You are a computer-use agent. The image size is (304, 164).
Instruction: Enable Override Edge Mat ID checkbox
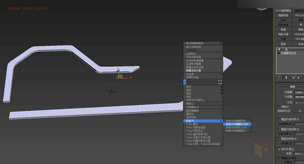(279, 139)
